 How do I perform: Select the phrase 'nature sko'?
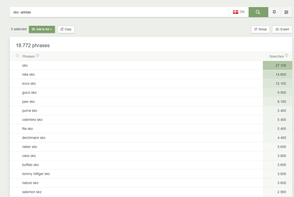[30, 183]
